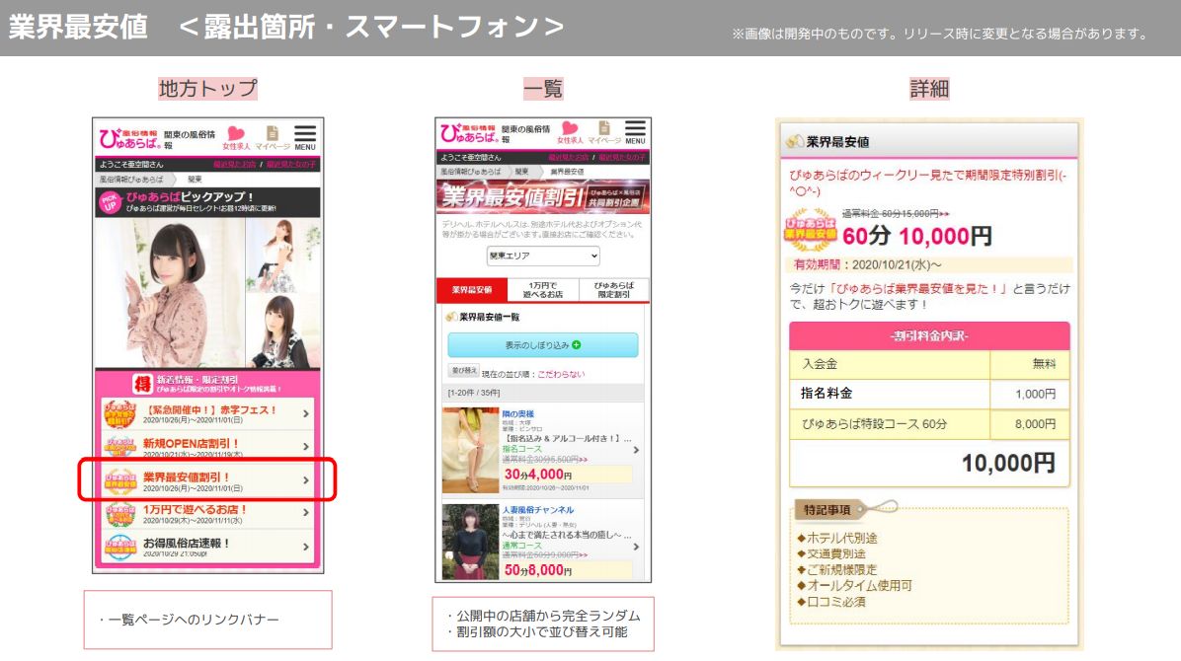The height and width of the screenshot is (661, 1181).
Task: Click [1-20件 / 35件] result count
Action: (474, 393)
